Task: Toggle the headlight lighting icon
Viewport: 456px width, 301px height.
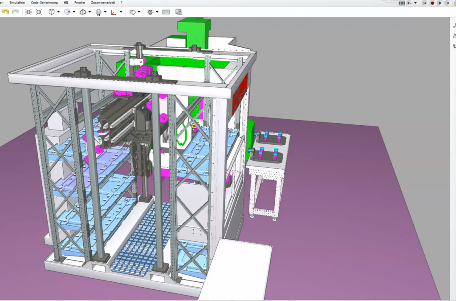Action: (x=132, y=12)
